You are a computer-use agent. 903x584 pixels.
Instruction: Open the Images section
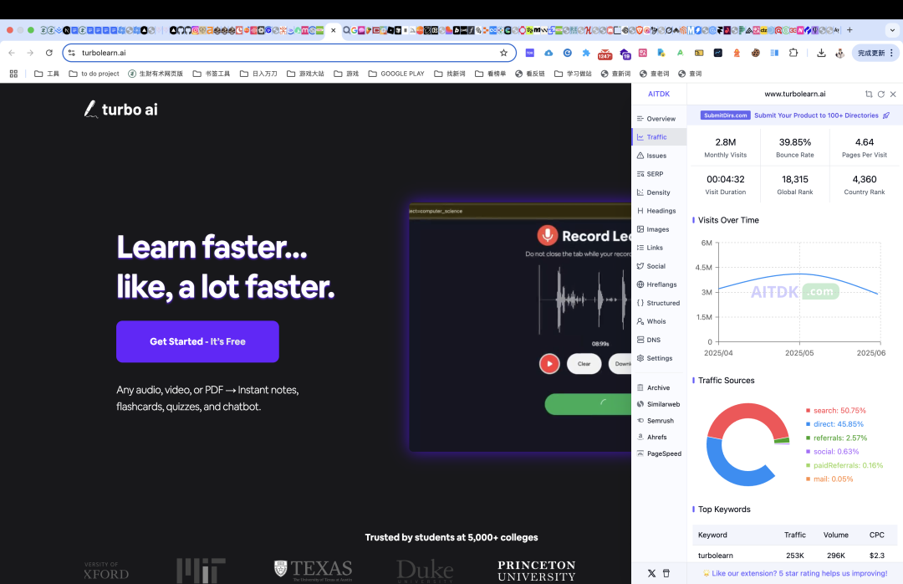[x=652, y=229]
